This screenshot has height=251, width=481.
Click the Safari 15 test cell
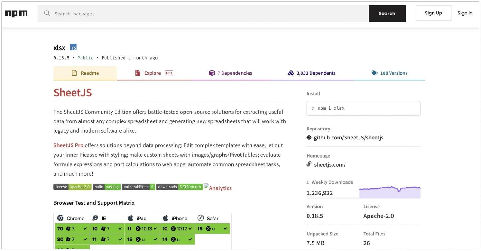tap(213, 229)
